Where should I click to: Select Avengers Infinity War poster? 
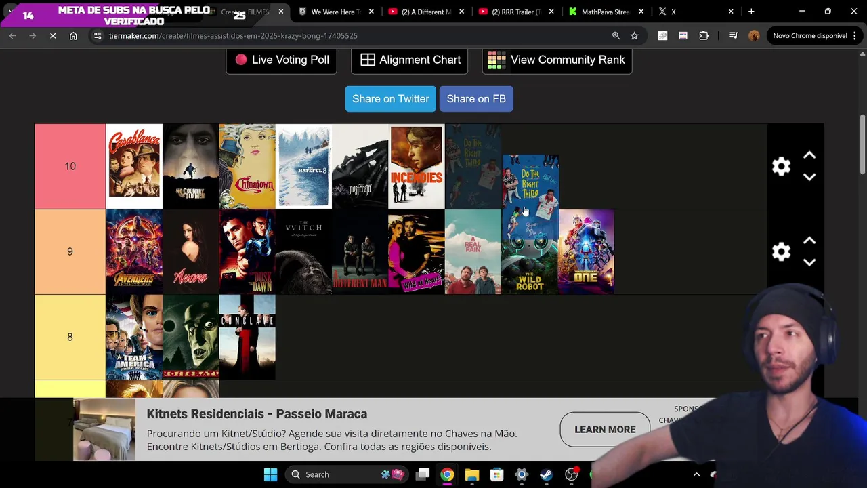(x=134, y=251)
